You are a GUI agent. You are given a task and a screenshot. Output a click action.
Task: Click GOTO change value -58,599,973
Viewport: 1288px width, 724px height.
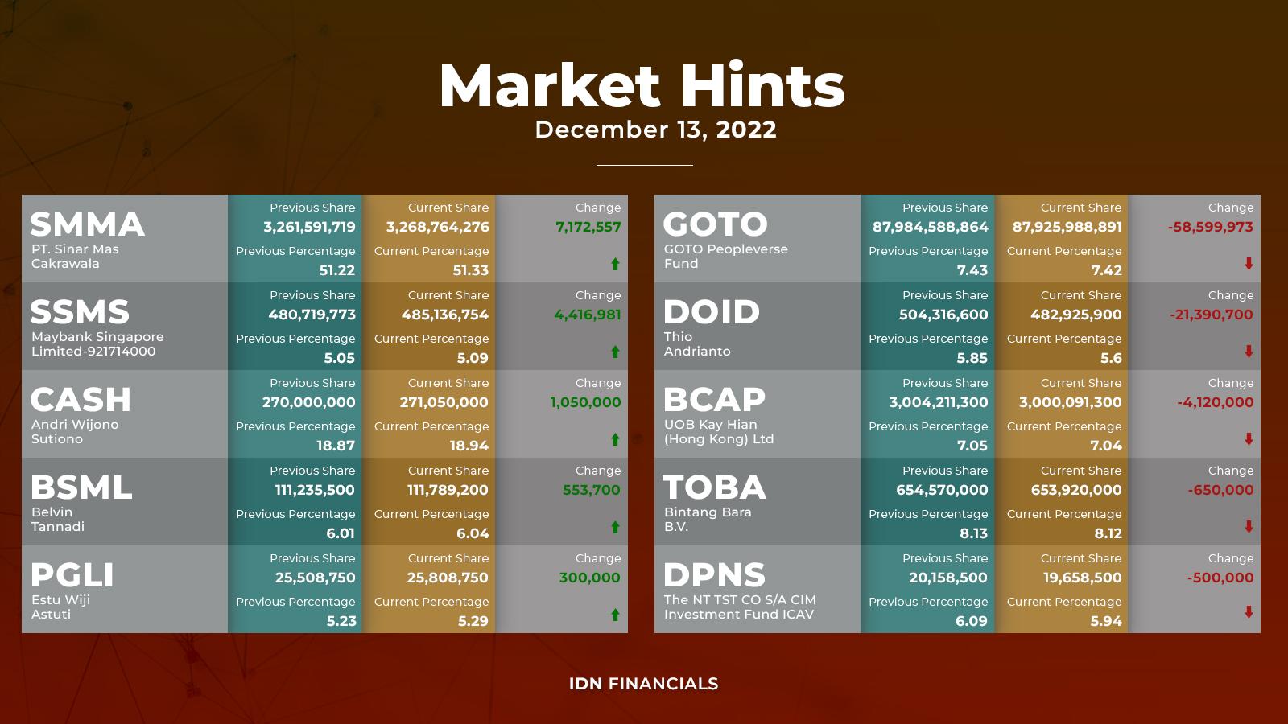pos(1211,228)
